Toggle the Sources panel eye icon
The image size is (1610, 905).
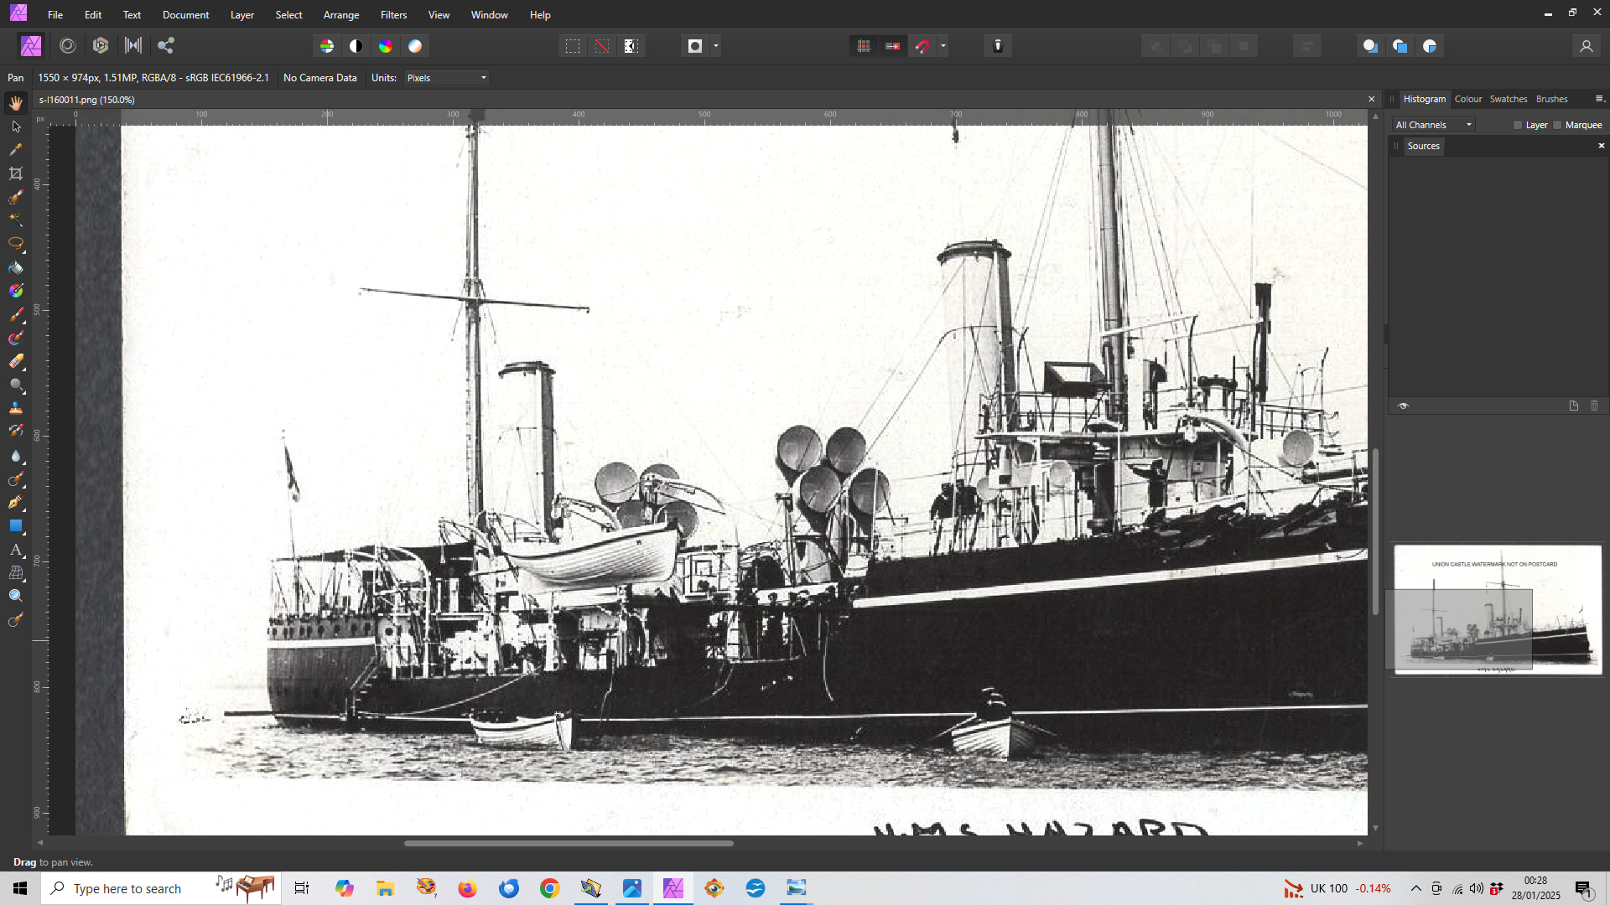[1403, 406]
